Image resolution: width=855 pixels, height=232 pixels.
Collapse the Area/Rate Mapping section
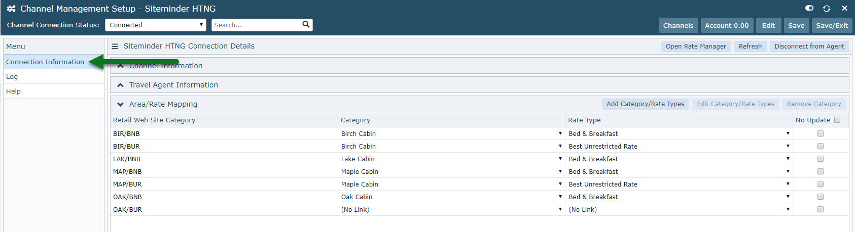(x=120, y=104)
